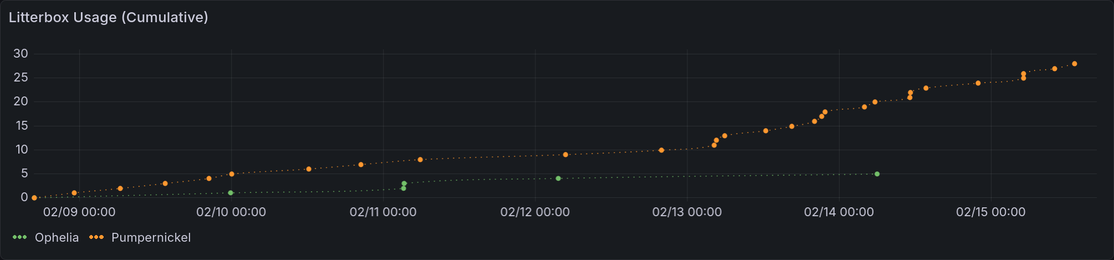Click the x-axis label 02/13 00:00

click(687, 212)
